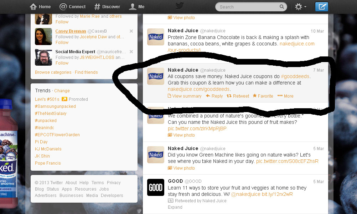Favorite the coupons tweet
357x214 pixels.
point(263,96)
